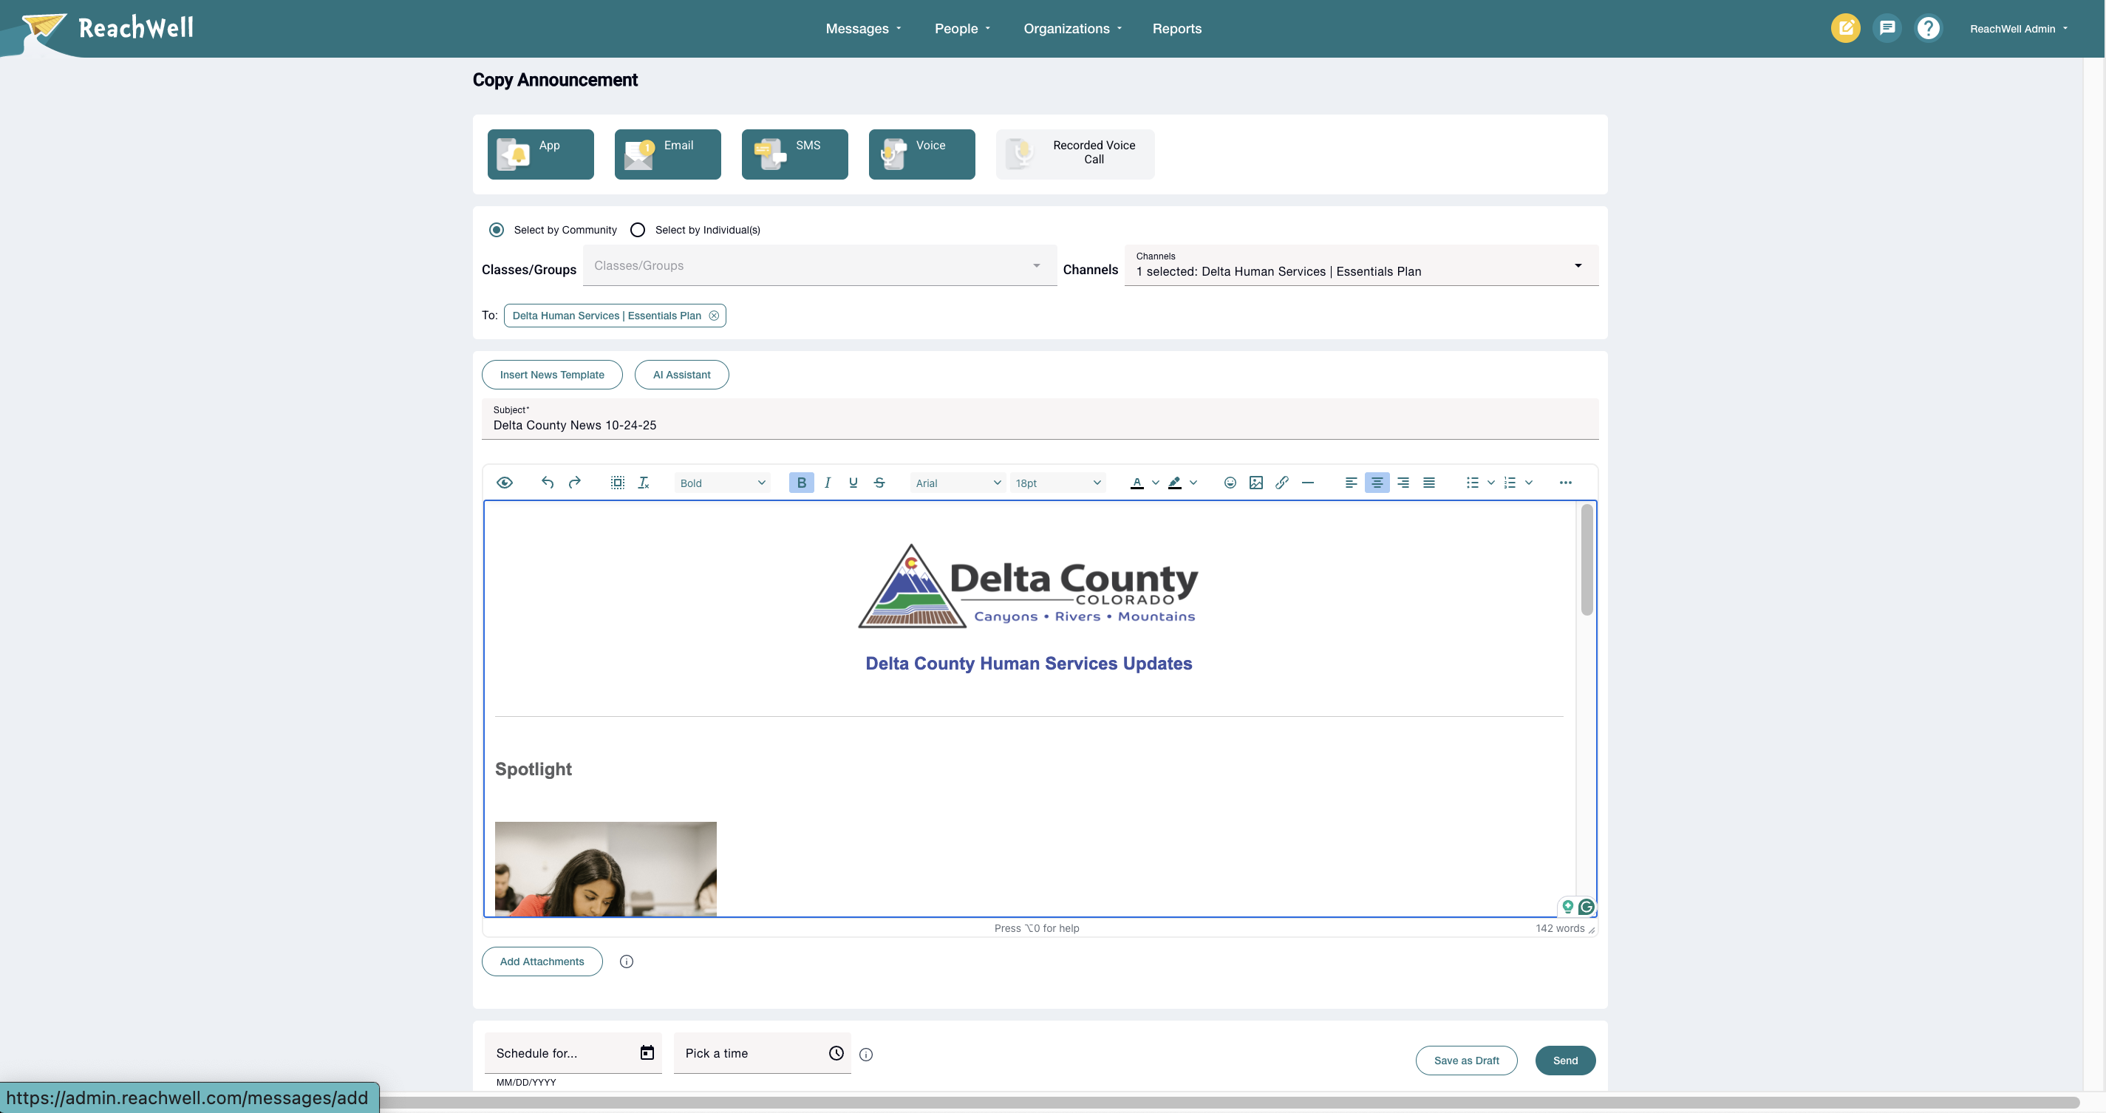Click the AI Assistant button
2106x1113 pixels.
(x=681, y=375)
